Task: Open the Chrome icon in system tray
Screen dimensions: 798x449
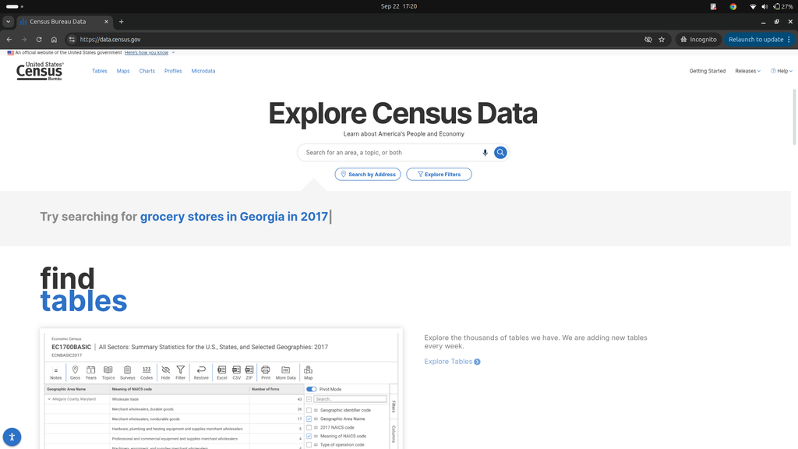Action: pyautogui.click(x=733, y=6)
